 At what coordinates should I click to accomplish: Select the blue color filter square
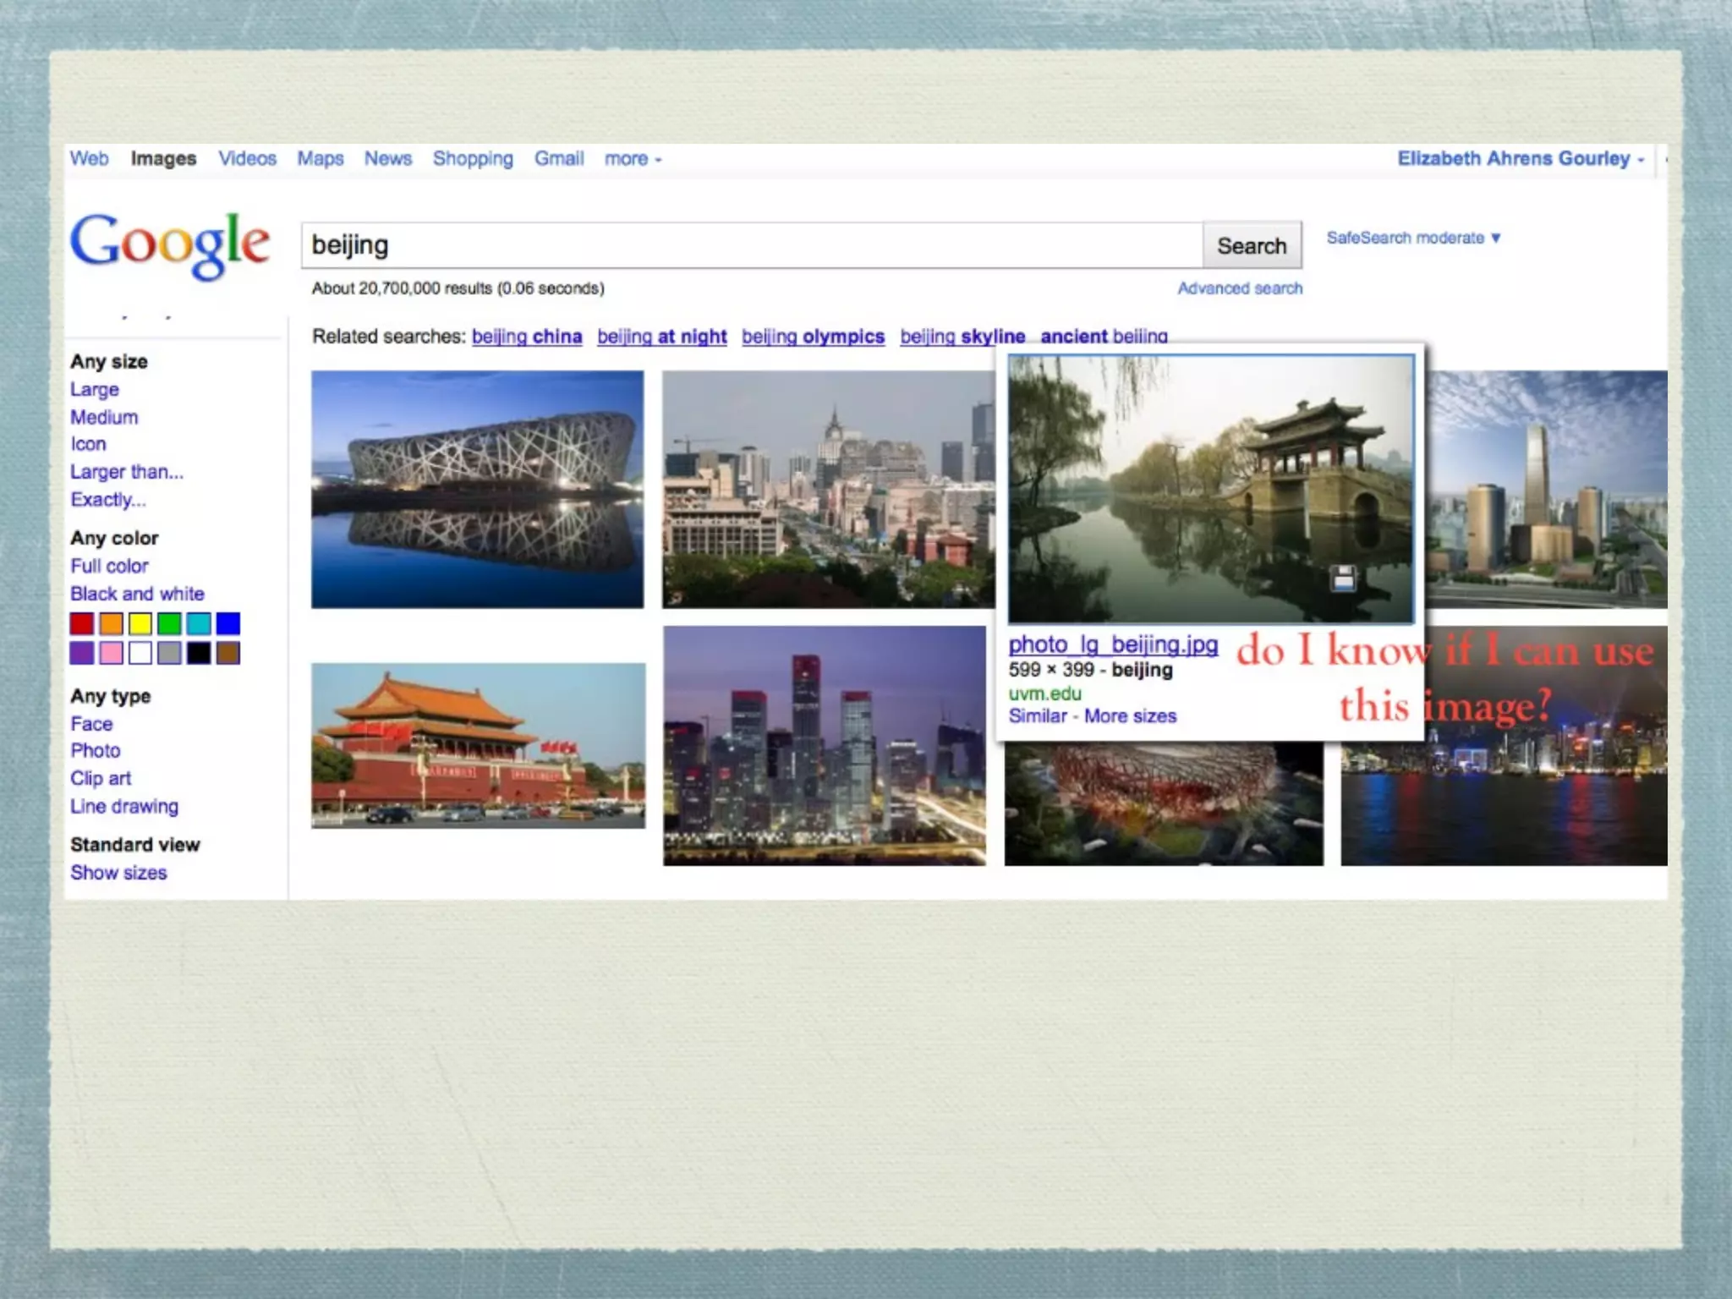pyautogui.click(x=227, y=624)
